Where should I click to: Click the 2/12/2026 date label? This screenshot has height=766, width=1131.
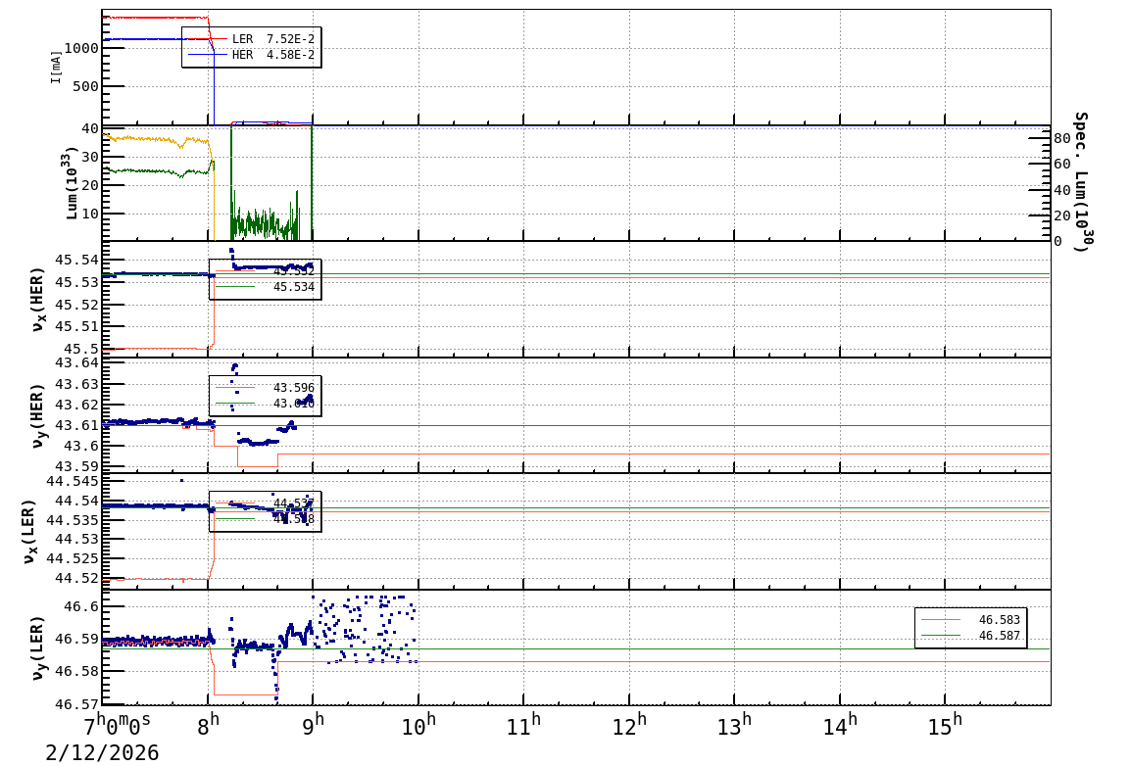[102, 752]
